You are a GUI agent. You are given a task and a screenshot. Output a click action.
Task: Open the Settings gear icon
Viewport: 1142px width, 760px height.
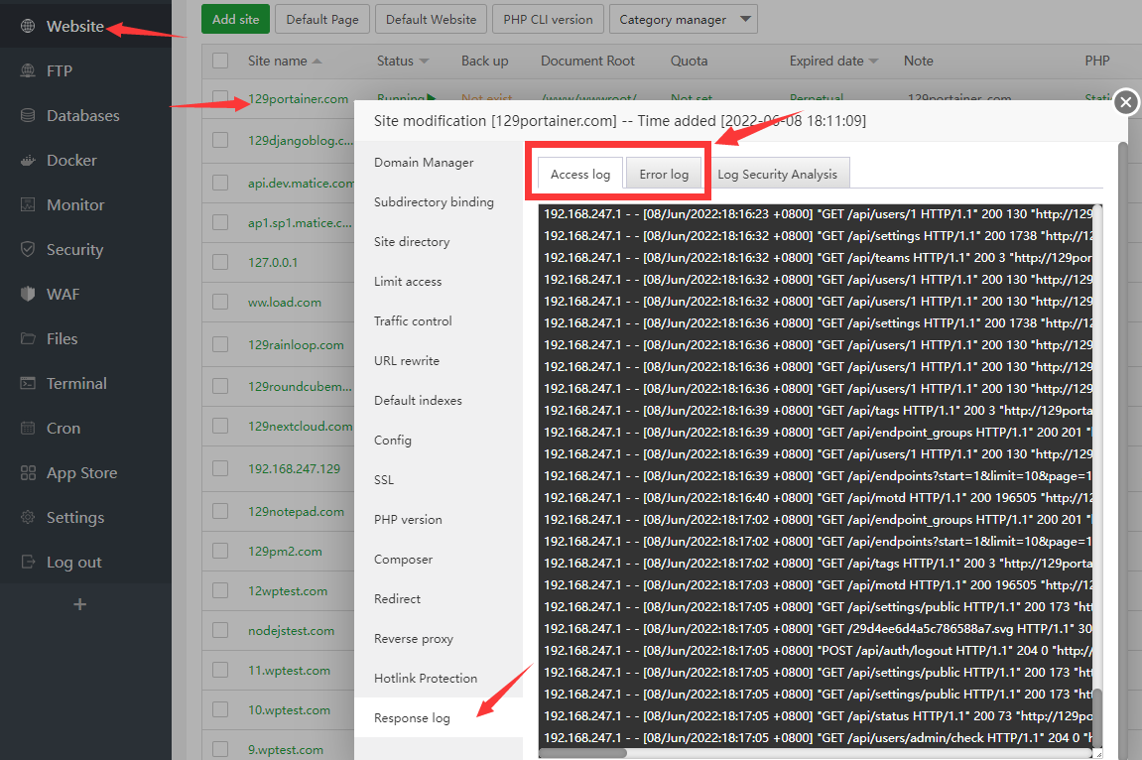click(28, 518)
